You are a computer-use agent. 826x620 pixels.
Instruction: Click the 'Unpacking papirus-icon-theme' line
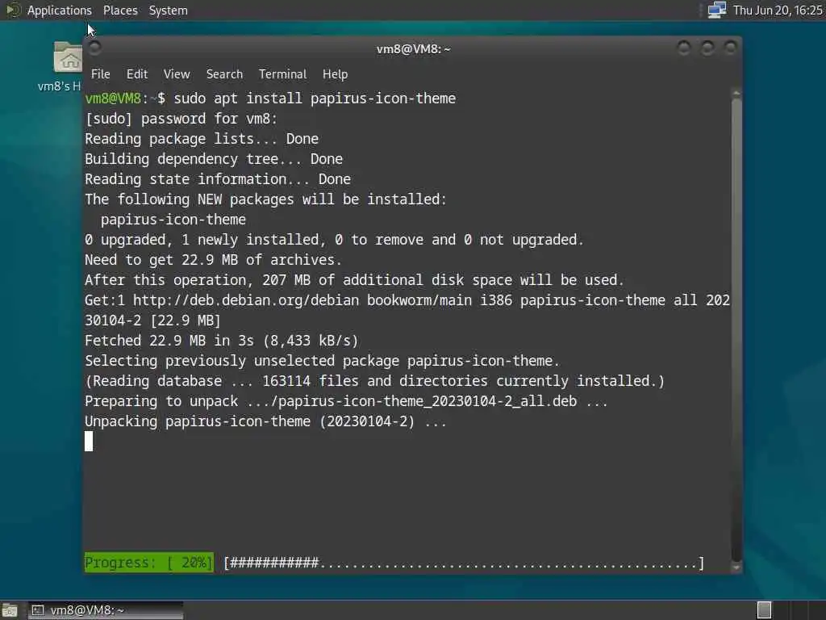[x=266, y=421]
